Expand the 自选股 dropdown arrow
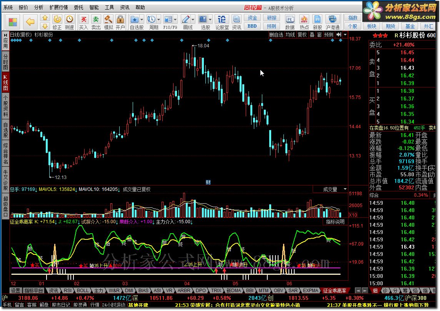Viewport: 440px width, 311px height. click(x=142, y=19)
